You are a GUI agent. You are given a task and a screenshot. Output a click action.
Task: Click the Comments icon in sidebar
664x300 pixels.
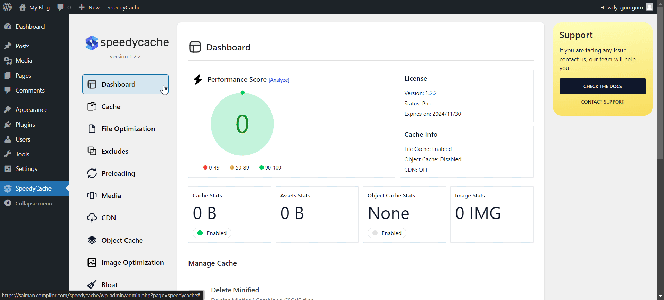[x=8, y=90]
